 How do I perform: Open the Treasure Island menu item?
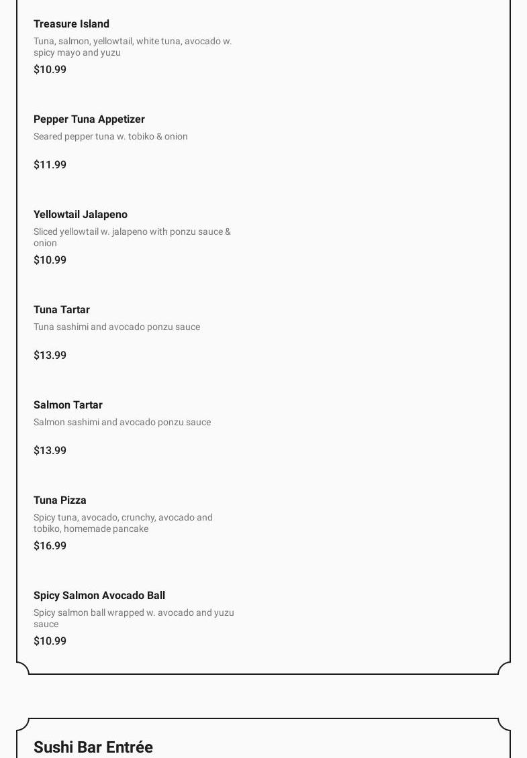point(71,24)
